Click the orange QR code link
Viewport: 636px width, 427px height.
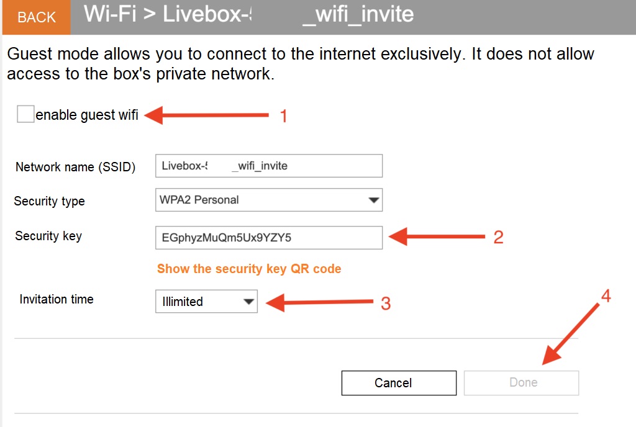pyautogui.click(x=248, y=269)
